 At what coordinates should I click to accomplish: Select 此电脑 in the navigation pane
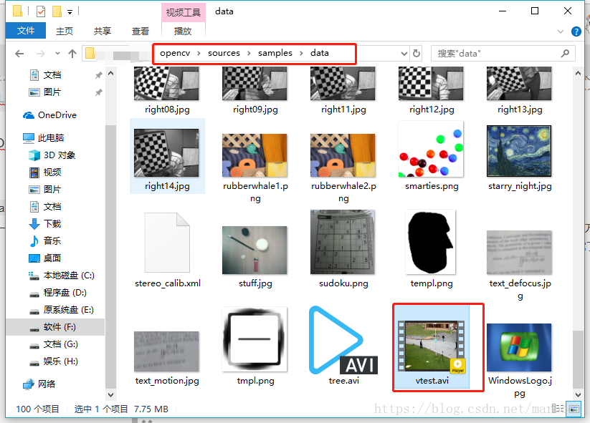coord(51,138)
